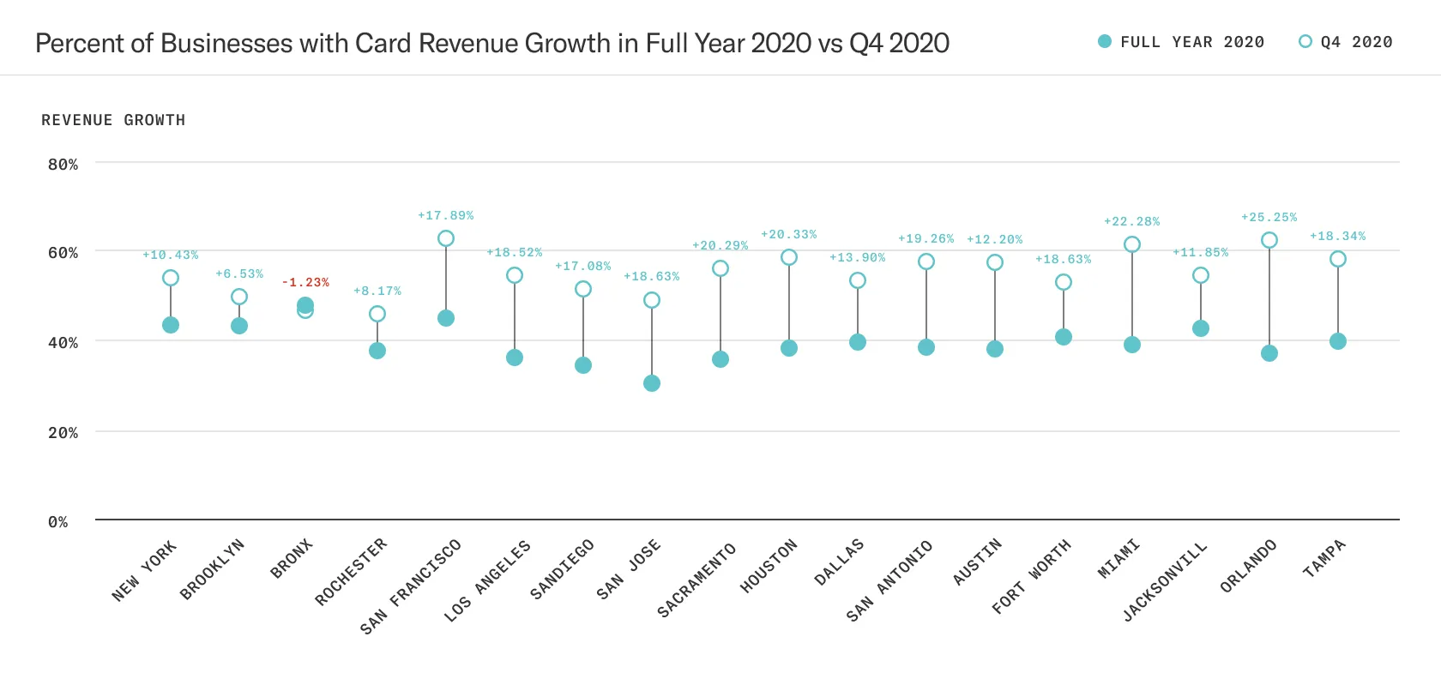Viewport: 1441px width, 673px height.
Task: Click the +12.20% Austin label
Action: tap(995, 239)
